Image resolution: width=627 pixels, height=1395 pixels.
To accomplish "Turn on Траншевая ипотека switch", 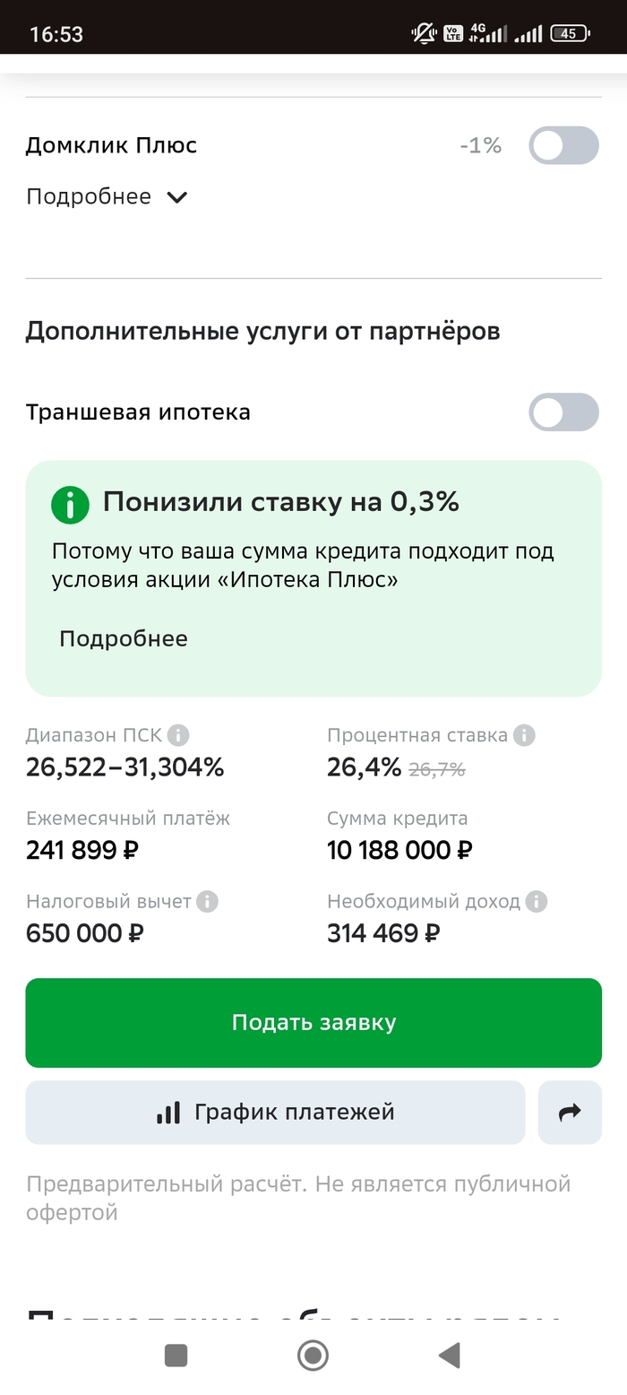I will click(x=563, y=412).
